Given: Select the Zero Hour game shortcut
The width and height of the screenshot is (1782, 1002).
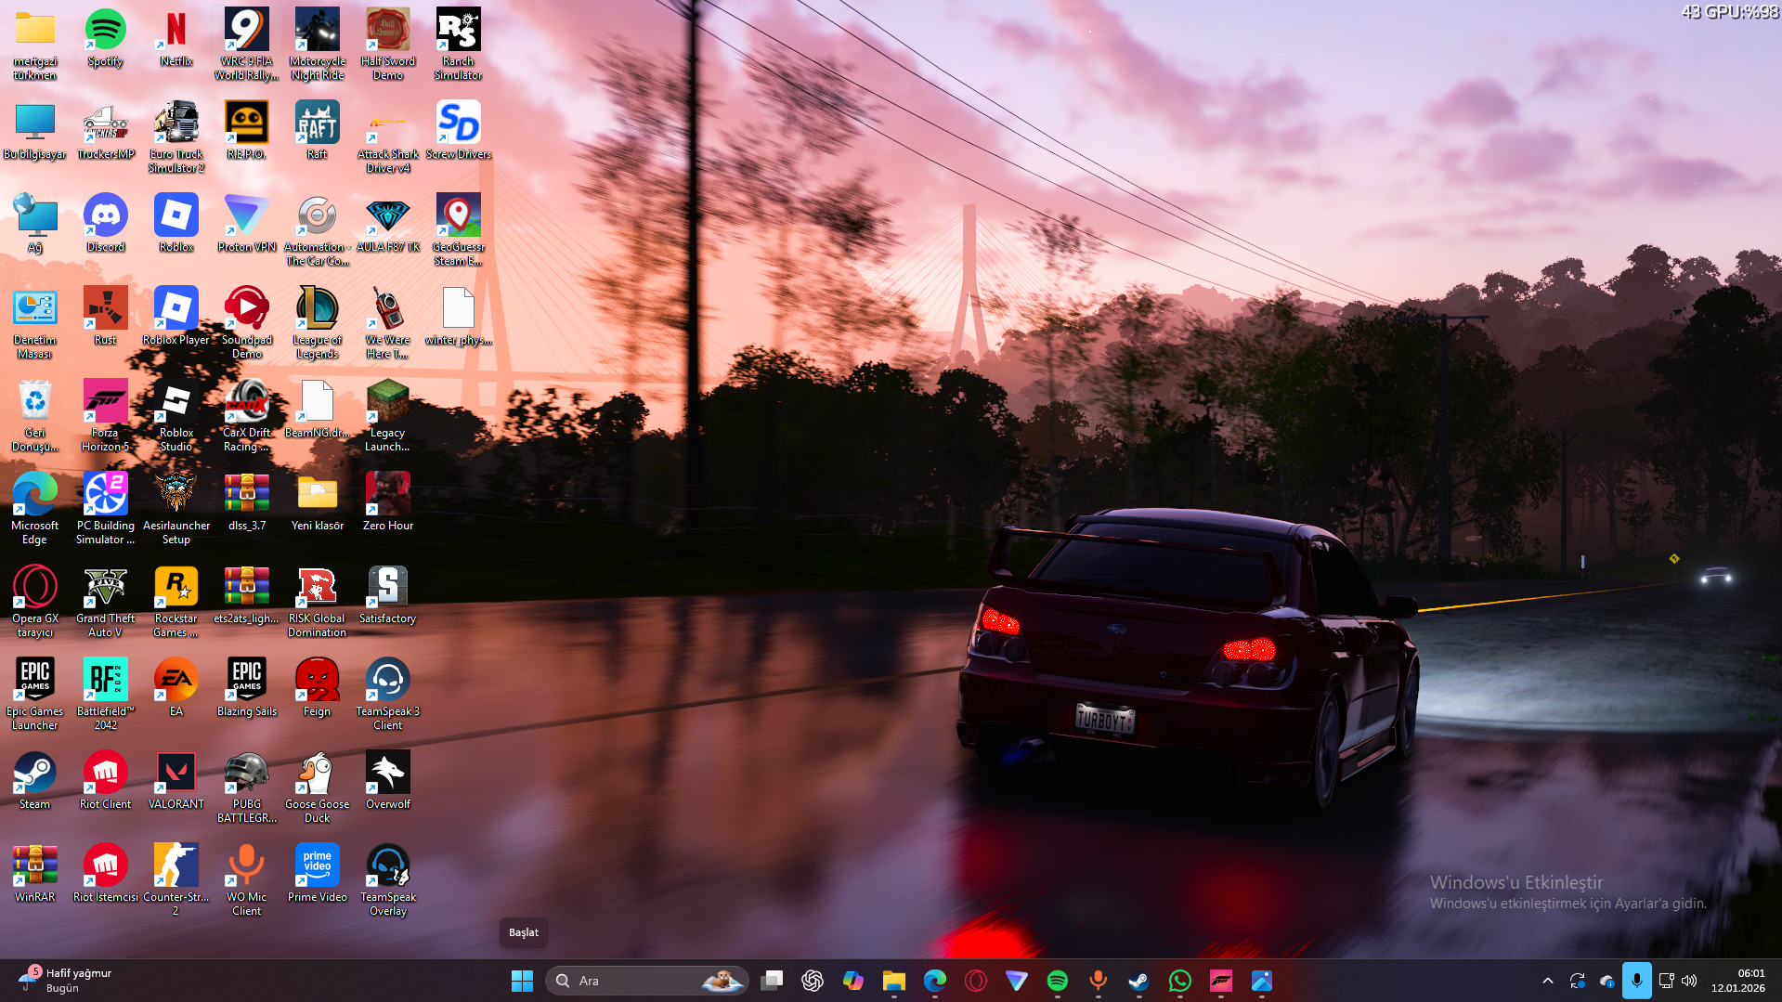Looking at the screenshot, I should click(388, 503).
